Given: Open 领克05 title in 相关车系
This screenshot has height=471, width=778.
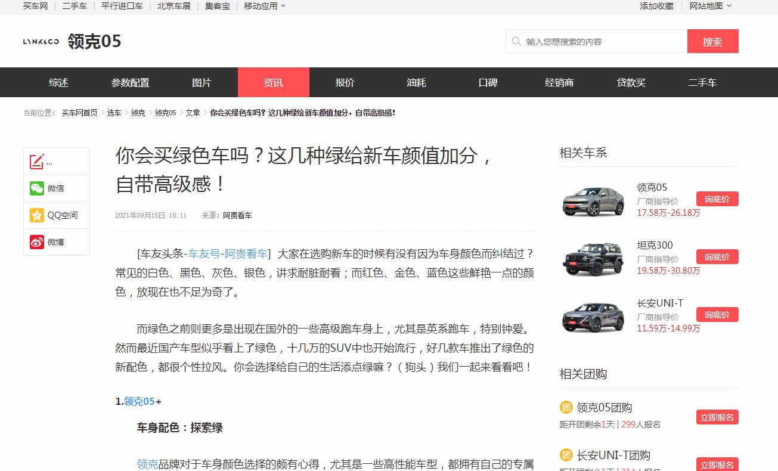Looking at the screenshot, I should click(652, 188).
